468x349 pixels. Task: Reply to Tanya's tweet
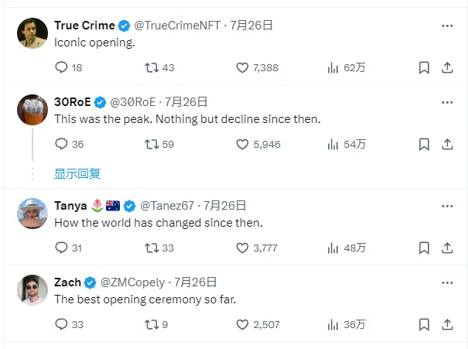63,248
